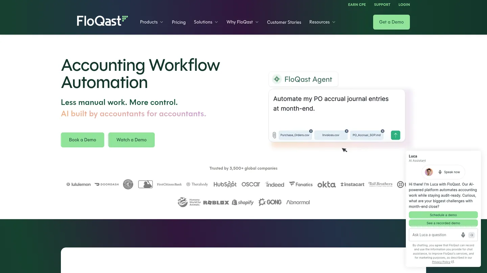This screenshot has width=487, height=273.
Task: Open the Privacy Policy link
Action: tap(443, 262)
